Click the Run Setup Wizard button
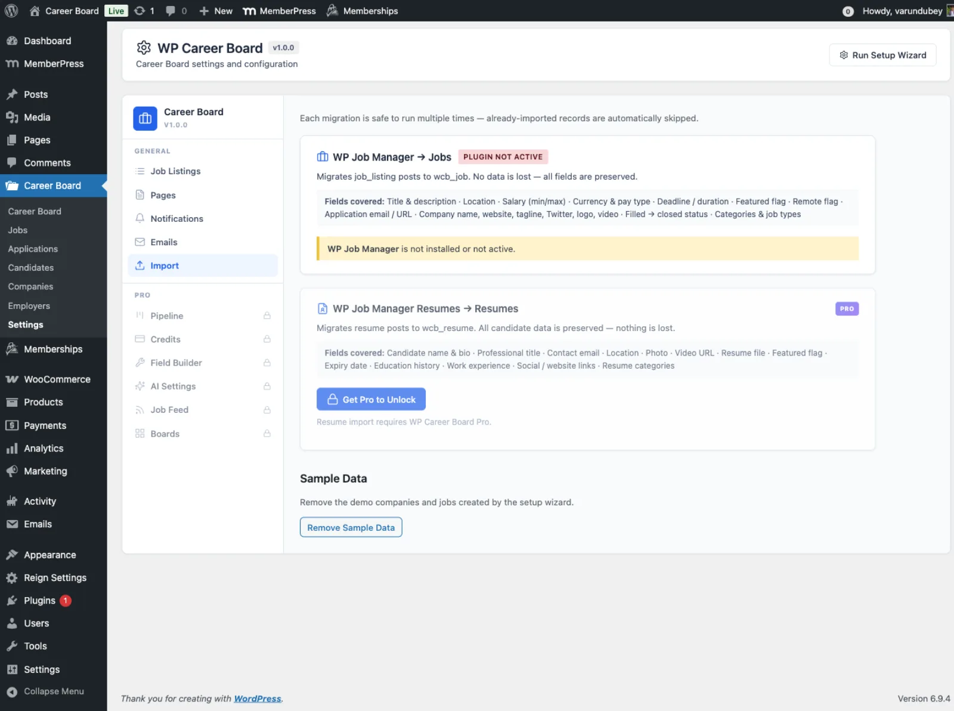This screenshot has height=711, width=954. point(883,55)
